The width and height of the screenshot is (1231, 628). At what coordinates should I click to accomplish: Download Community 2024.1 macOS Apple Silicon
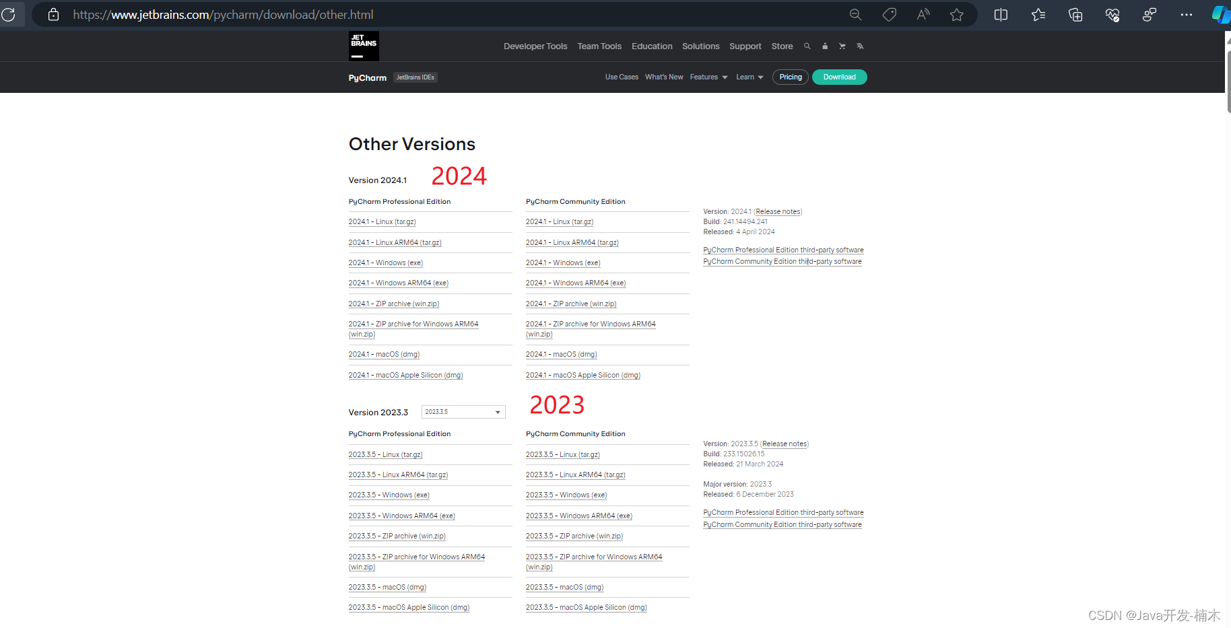(583, 376)
